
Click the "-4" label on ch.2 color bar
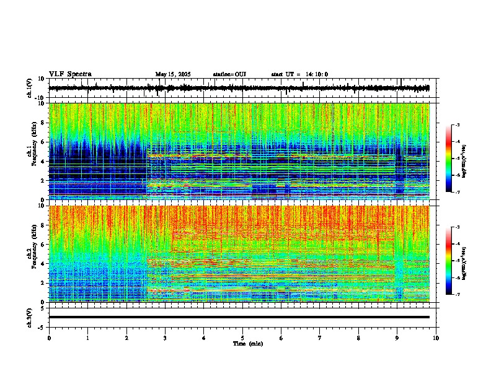(458, 244)
